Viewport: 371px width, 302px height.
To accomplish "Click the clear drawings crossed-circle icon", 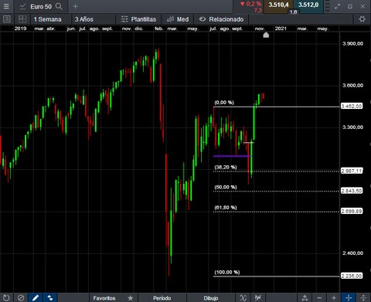I will click(21, 297).
